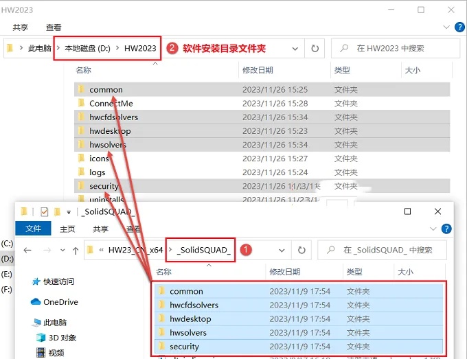Click the _SolidSQUAD_ breadcrumb segment
This screenshot has height=359, width=467.
tap(204, 250)
